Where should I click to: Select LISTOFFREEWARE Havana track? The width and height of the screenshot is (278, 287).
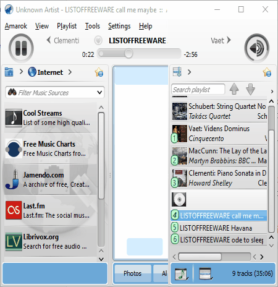(219, 228)
